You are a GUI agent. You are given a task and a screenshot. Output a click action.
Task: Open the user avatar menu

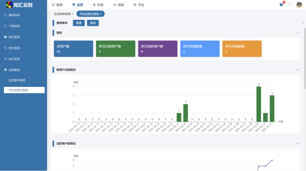pos(299,5)
